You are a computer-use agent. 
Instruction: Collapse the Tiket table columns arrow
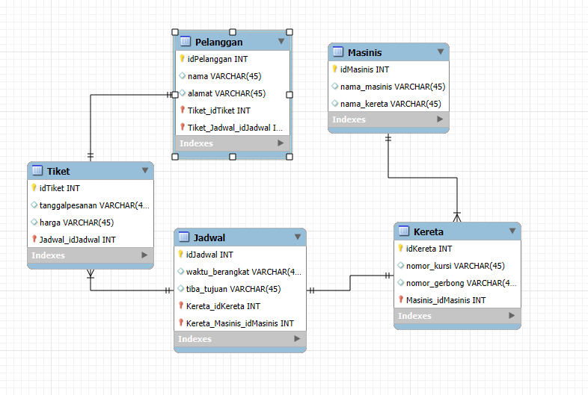pyautogui.click(x=145, y=171)
